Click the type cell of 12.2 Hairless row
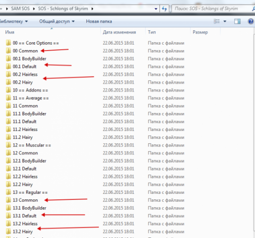Screen dimensions: 255x238 166,177
